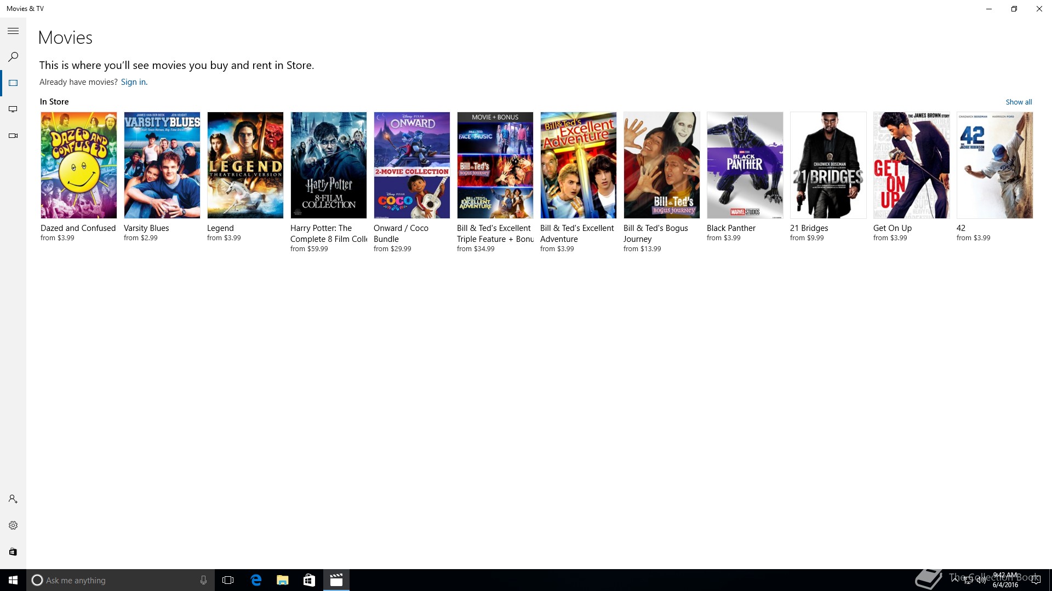Open the Harry Potter 8-Film Collection poster
Viewport: 1052px width, 591px height.
(x=329, y=165)
